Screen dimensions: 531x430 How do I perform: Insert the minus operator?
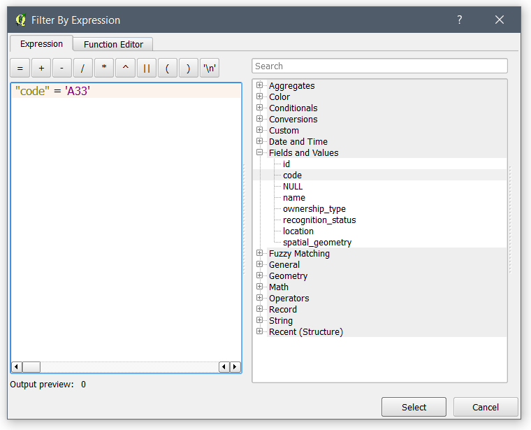point(62,69)
